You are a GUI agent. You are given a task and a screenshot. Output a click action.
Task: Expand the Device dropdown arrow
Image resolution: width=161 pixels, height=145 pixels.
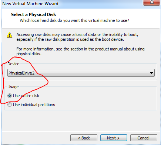151,73
